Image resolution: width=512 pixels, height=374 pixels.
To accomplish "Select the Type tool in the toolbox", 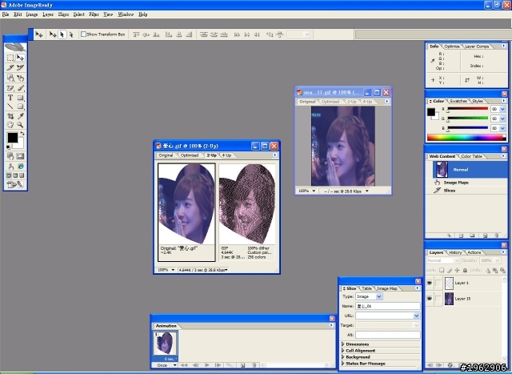I will (x=10, y=97).
